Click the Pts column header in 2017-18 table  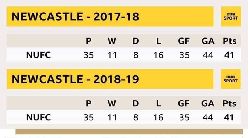[229, 41]
